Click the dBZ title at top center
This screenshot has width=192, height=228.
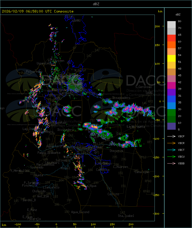click(96, 4)
